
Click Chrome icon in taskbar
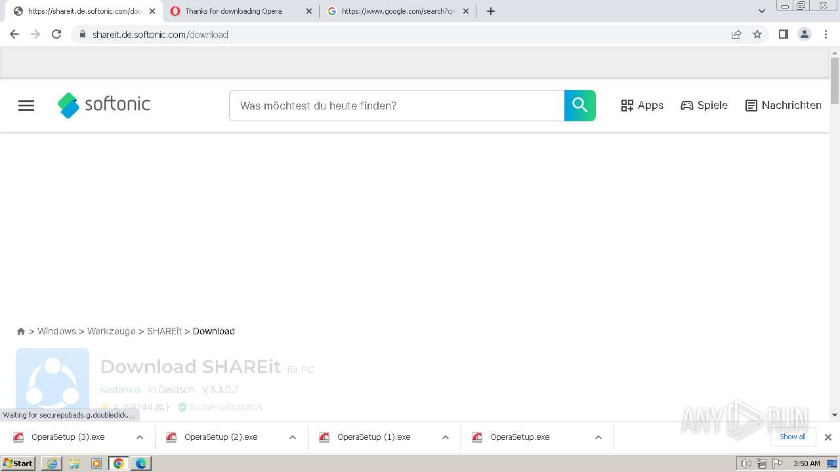(x=119, y=463)
